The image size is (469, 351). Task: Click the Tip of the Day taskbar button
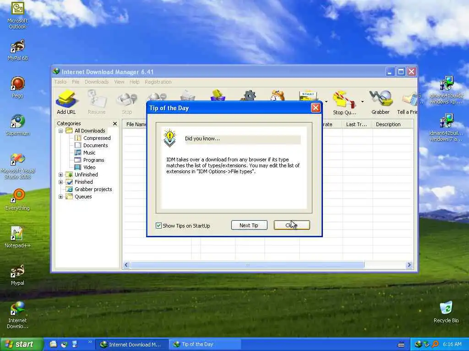[205, 345]
